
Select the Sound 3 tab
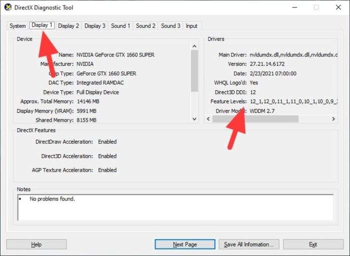[x=170, y=26]
